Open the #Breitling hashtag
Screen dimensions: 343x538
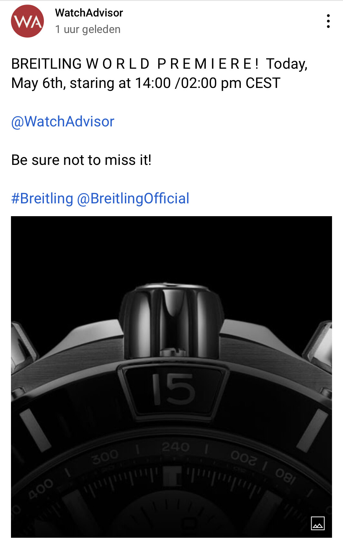(x=42, y=198)
